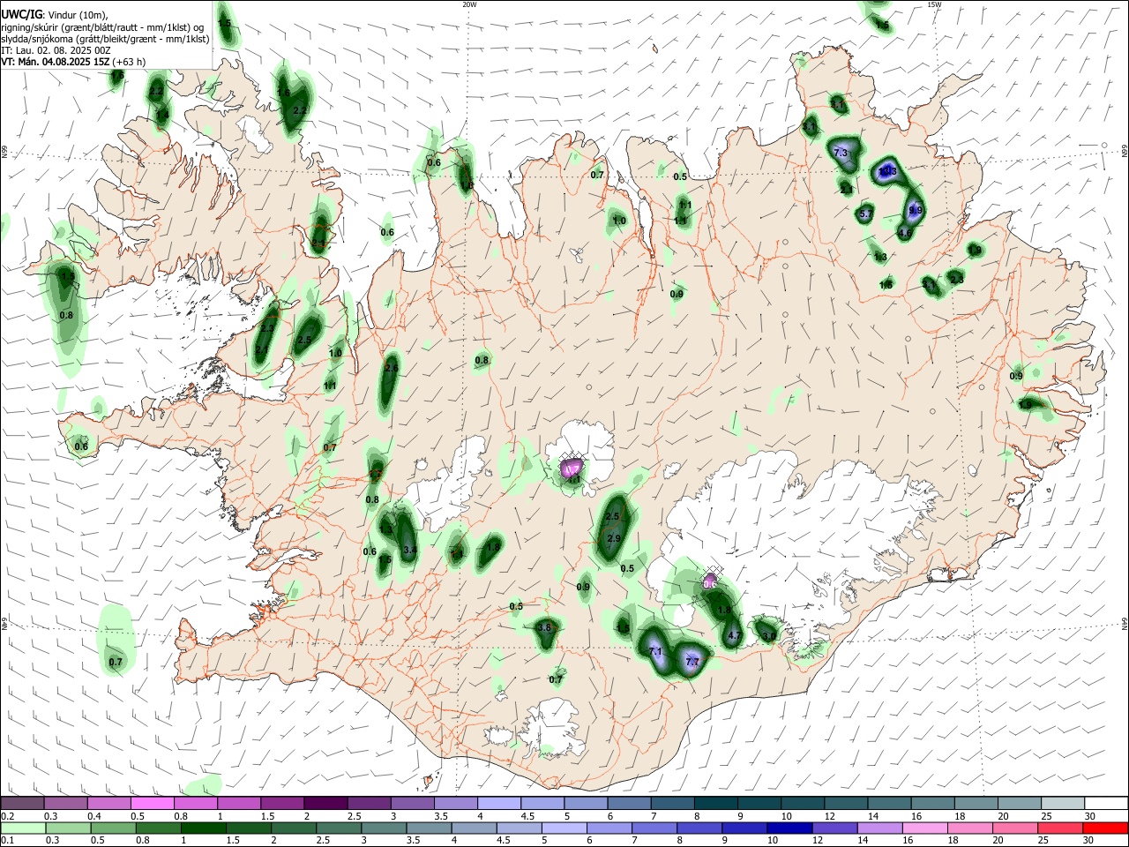This screenshot has height=847, width=1129.
Task: Click the 3.0 precipitation value label
Action: tap(769, 636)
